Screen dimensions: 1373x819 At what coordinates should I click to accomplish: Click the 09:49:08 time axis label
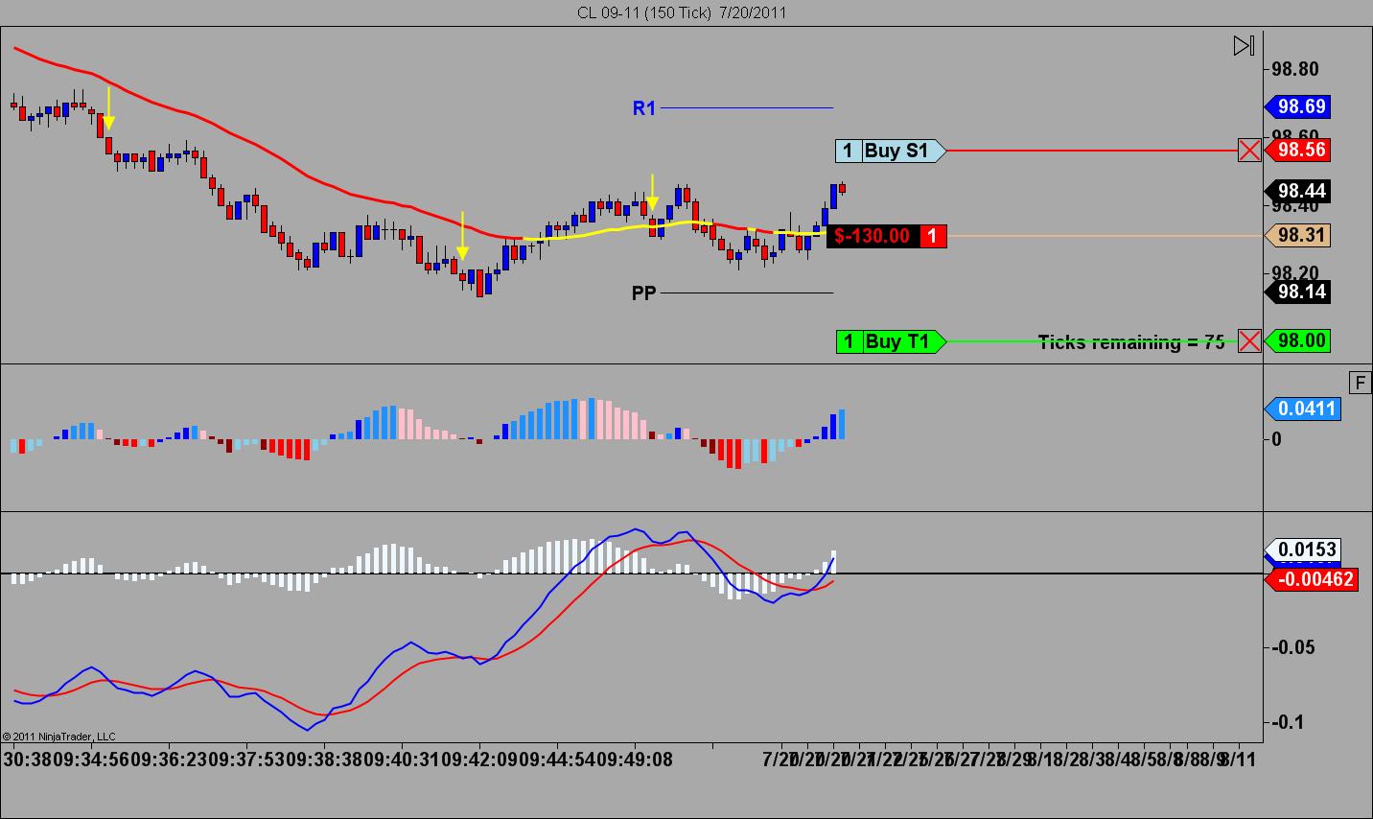(635, 760)
